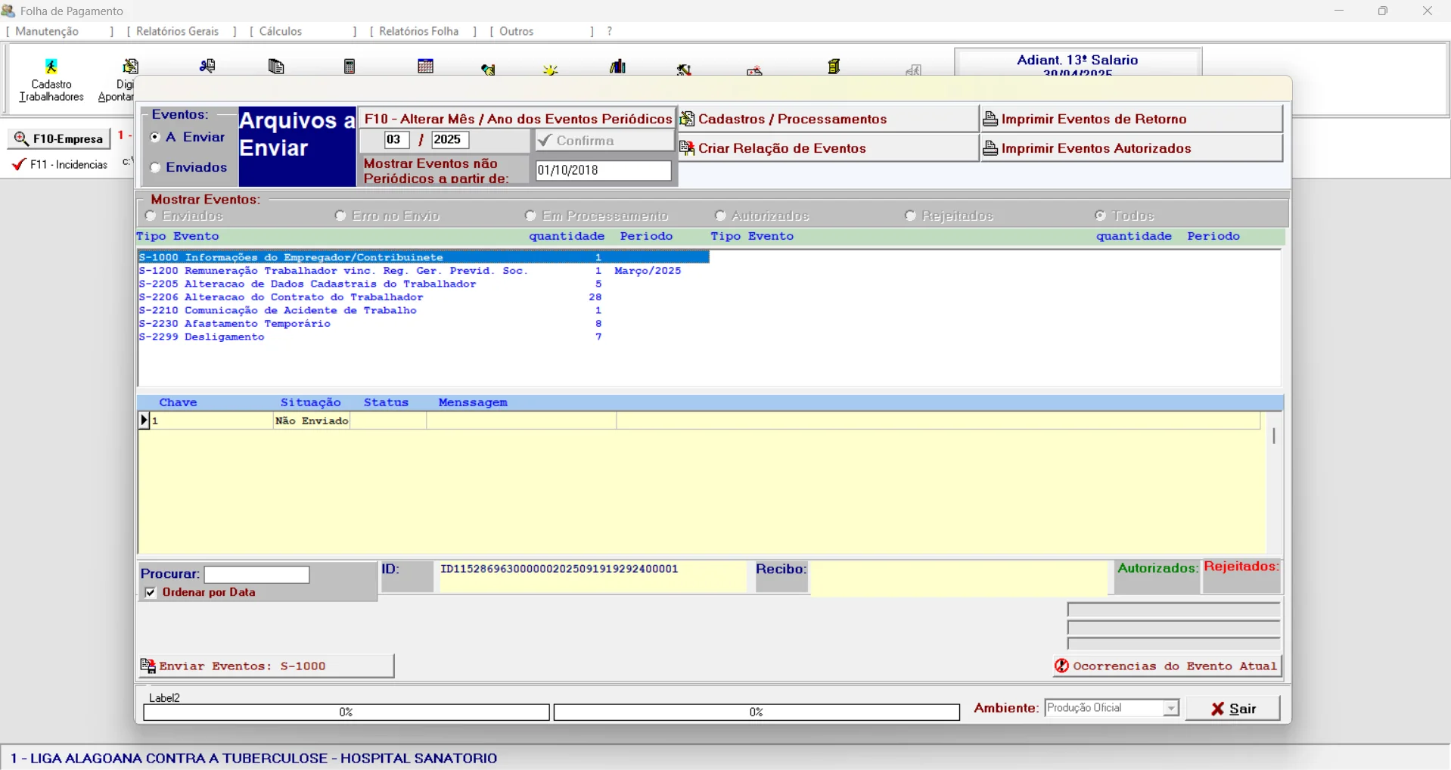This screenshot has height=770, width=1451.
Task: Click Enviar Eventos: S-1000 button
Action: [266, 666]
